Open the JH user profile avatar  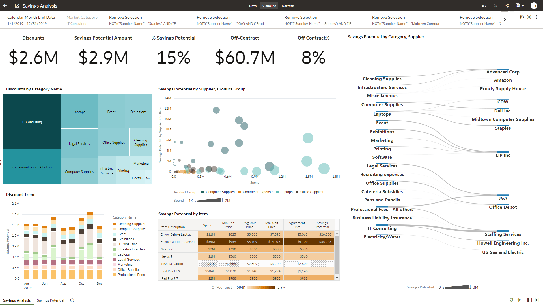coord(534,6)
